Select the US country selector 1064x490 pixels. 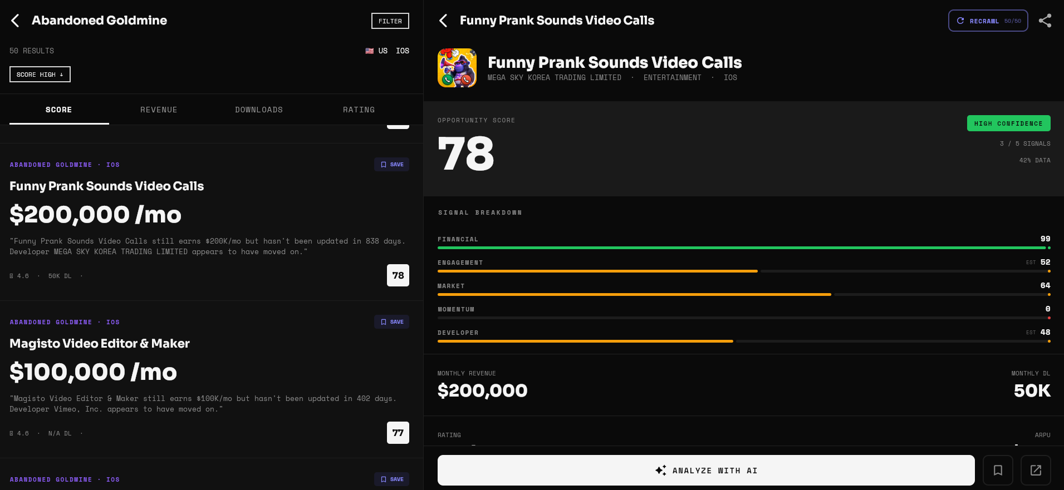(x=376, y=51)
